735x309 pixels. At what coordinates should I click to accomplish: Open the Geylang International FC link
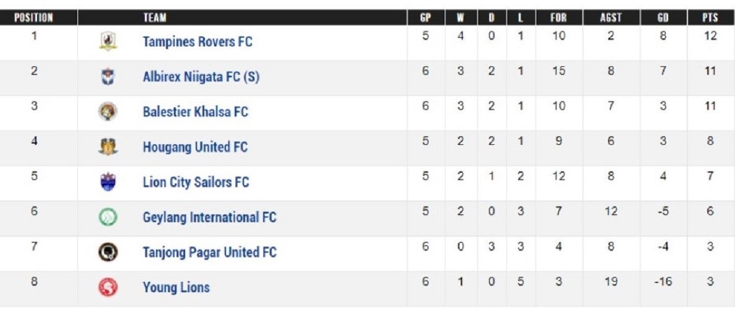pyautogui.click(x=209, y=217)
